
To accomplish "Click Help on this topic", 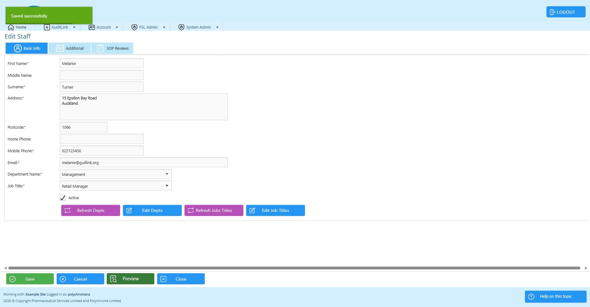I will click(x=555, y=296).
